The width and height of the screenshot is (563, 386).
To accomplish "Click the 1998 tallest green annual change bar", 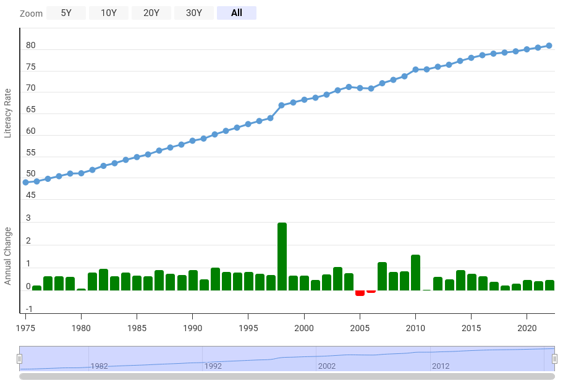I will click(x=282, y=257).
